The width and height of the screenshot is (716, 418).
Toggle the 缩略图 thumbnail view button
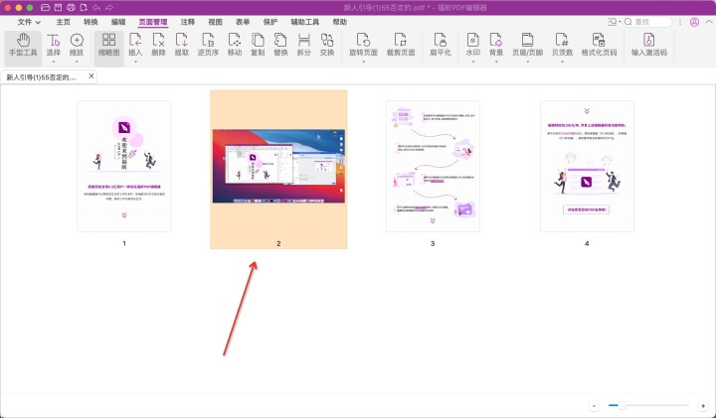108,45
